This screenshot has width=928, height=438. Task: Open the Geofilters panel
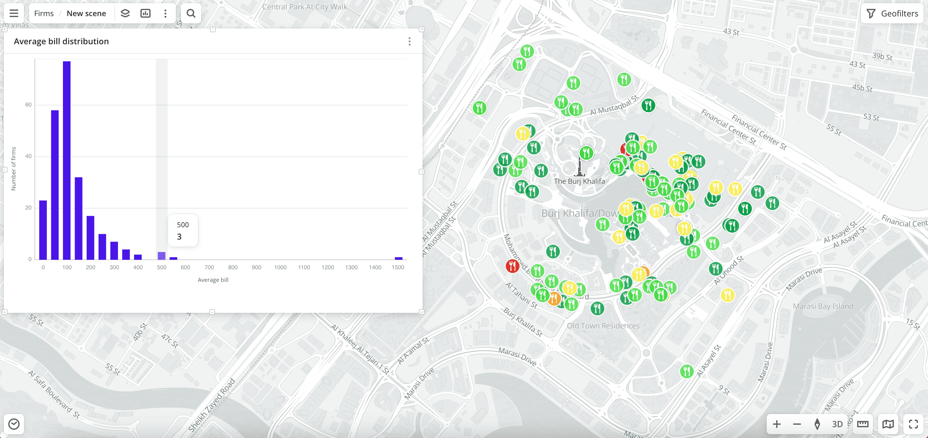(892, 13)
